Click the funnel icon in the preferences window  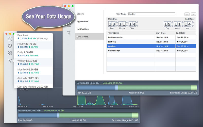coord(69,33)
